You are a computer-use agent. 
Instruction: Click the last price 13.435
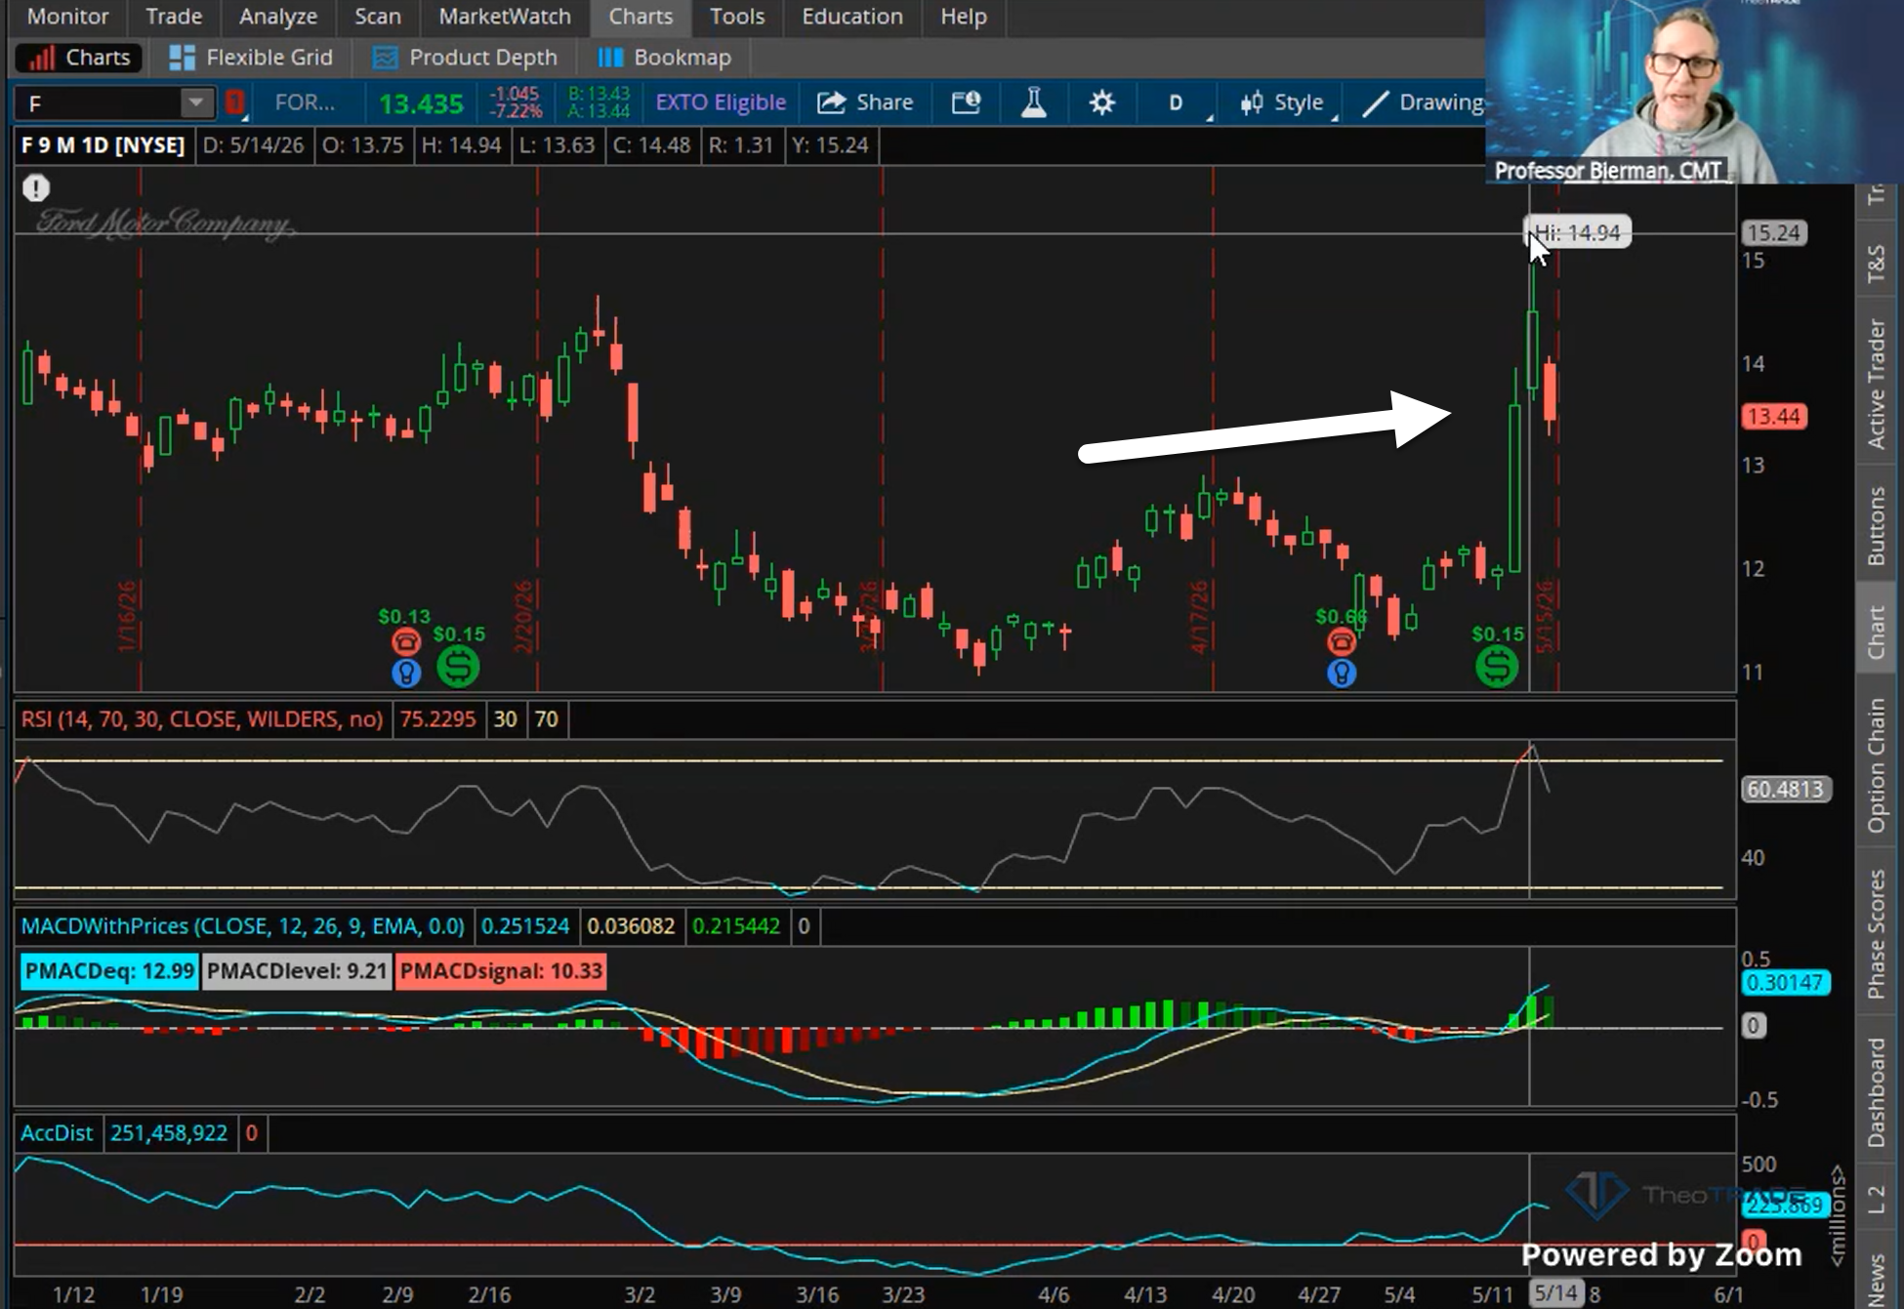point(421,103)
